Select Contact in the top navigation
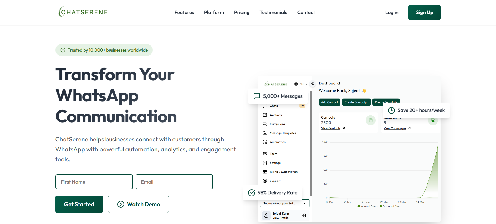The height and width of the screenshot is (224, 496). pos(306,13)
